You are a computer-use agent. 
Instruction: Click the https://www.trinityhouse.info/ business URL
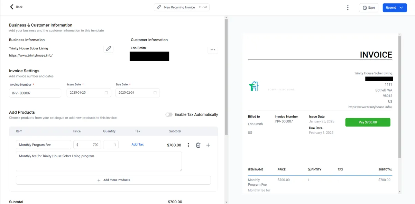(x=31, y=55)
